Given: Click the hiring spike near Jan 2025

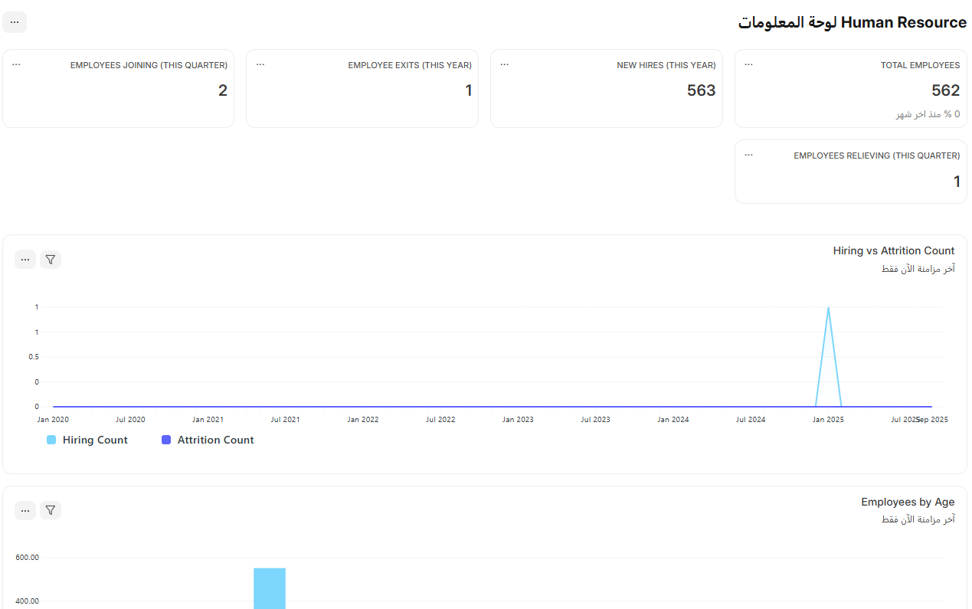Looking at the screenshot, I should pyautogui.click(x=828, y=309).
